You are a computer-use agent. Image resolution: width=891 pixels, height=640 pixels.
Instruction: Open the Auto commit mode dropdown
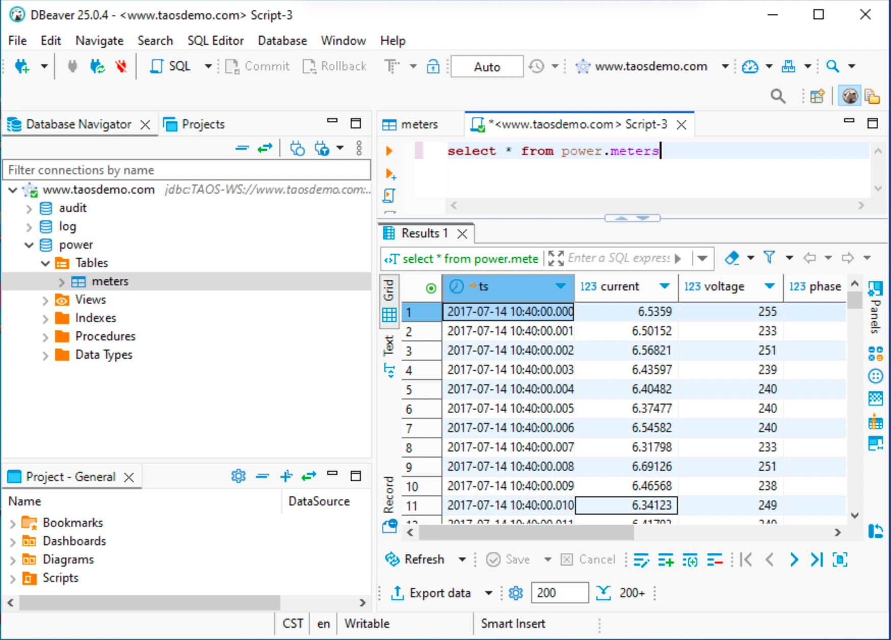tap(487, 67)
